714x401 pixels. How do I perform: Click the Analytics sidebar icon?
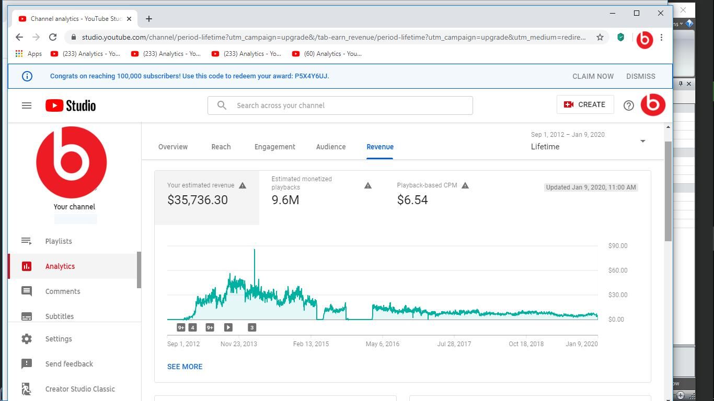26,266
